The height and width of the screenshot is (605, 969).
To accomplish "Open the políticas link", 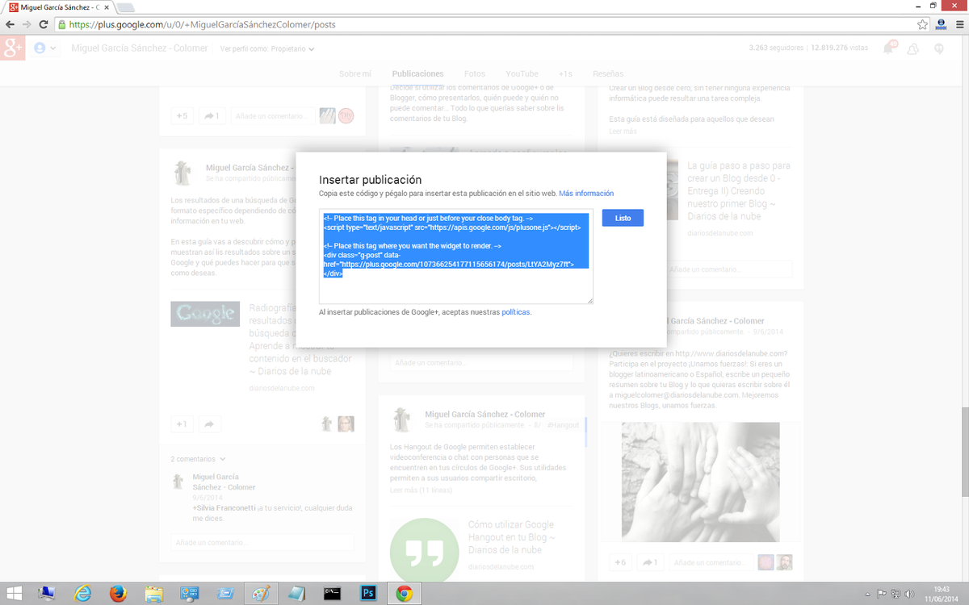I will 516,312.
